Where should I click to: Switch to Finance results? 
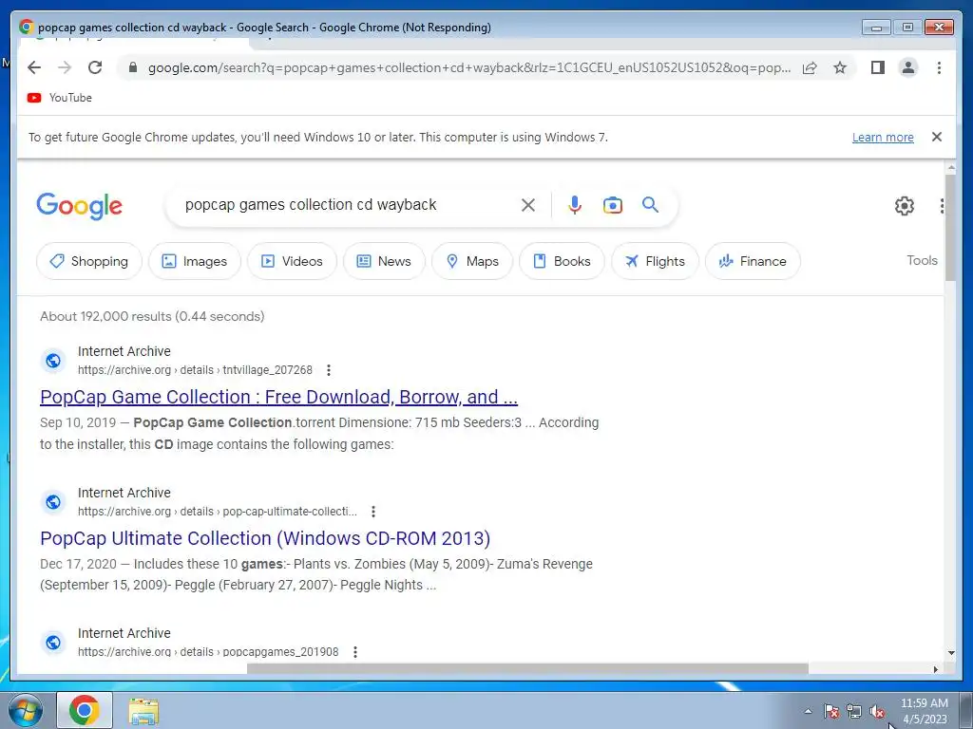click(x=753, y=262)
